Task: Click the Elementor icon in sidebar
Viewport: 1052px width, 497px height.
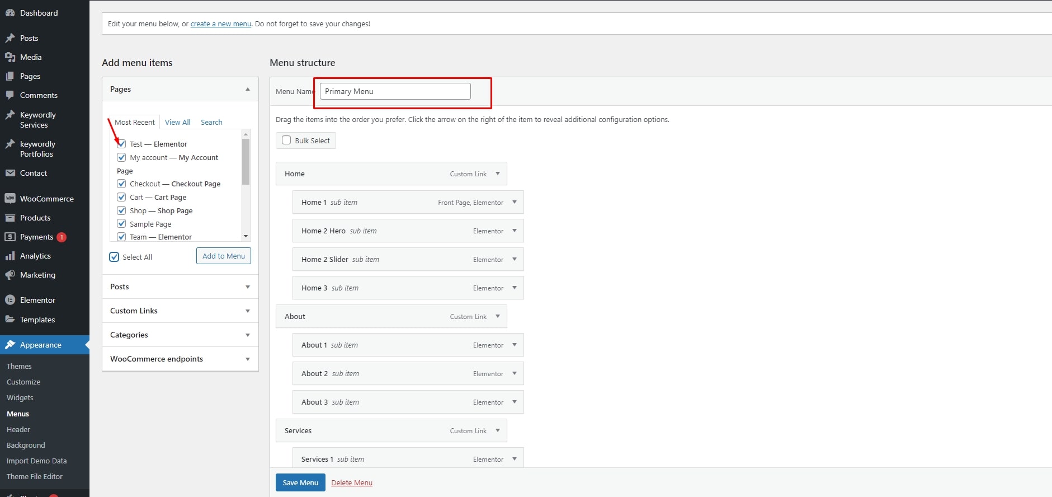Action: tap(10, 300)
